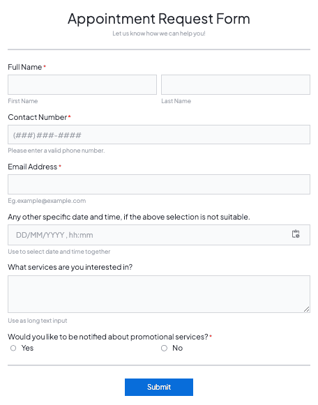Focus the Last Name input field
The height and width of the screenshot is (405, 318).
tap(236, 85)
